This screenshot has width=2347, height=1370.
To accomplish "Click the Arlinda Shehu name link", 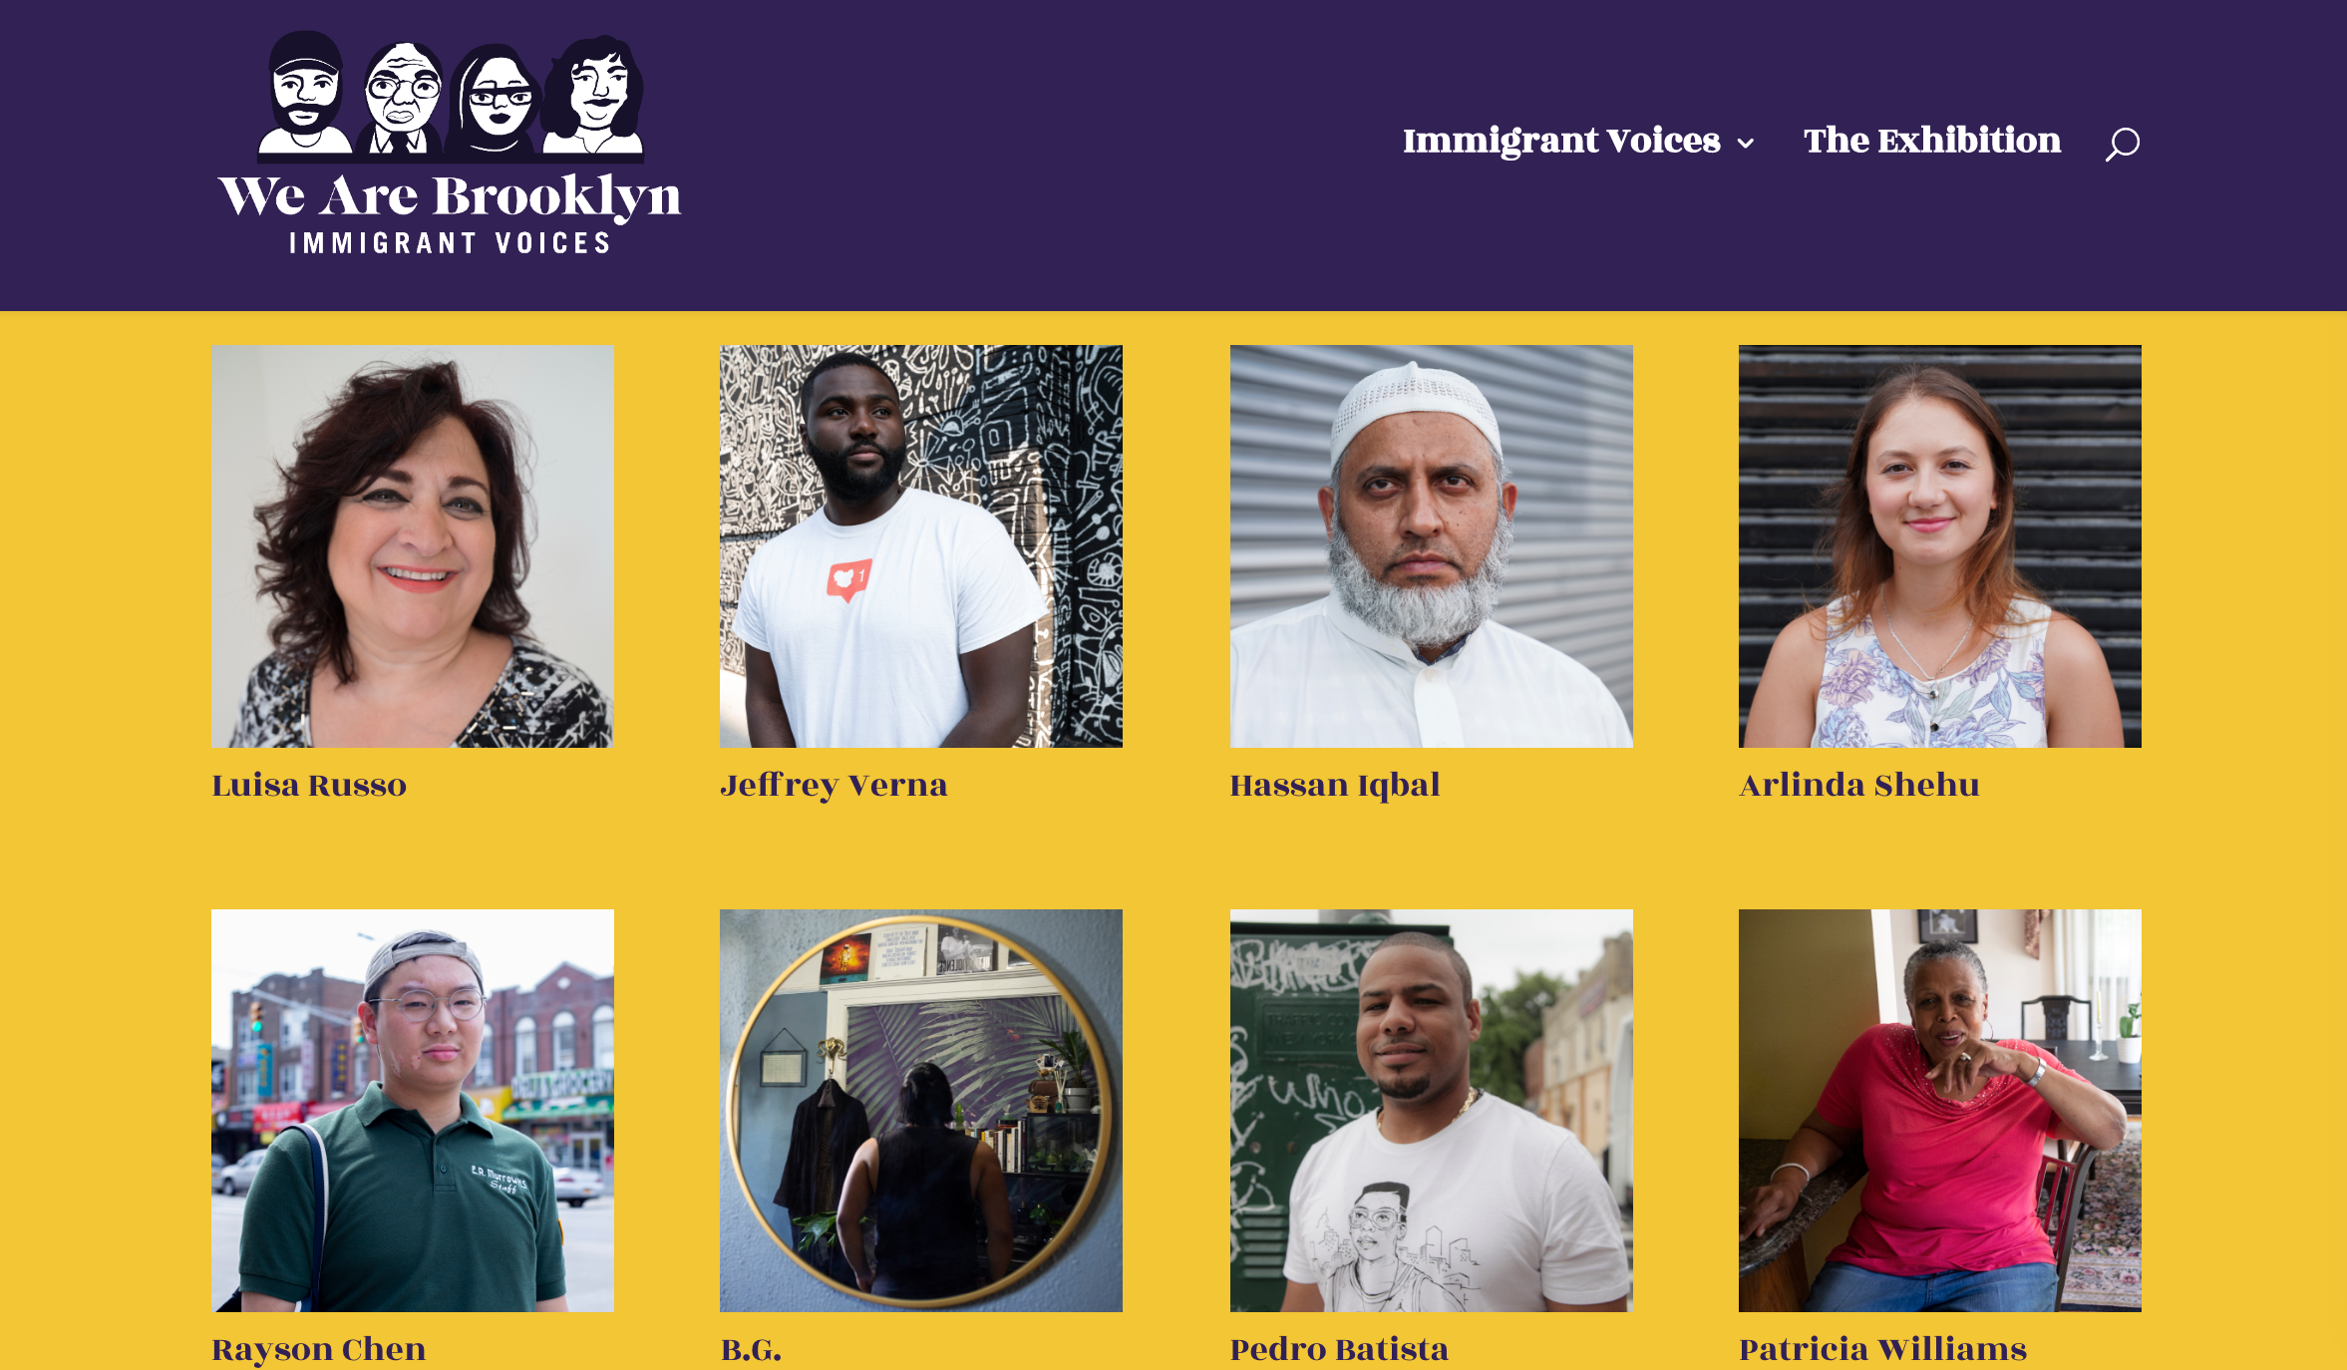I will pos(1859,786).
